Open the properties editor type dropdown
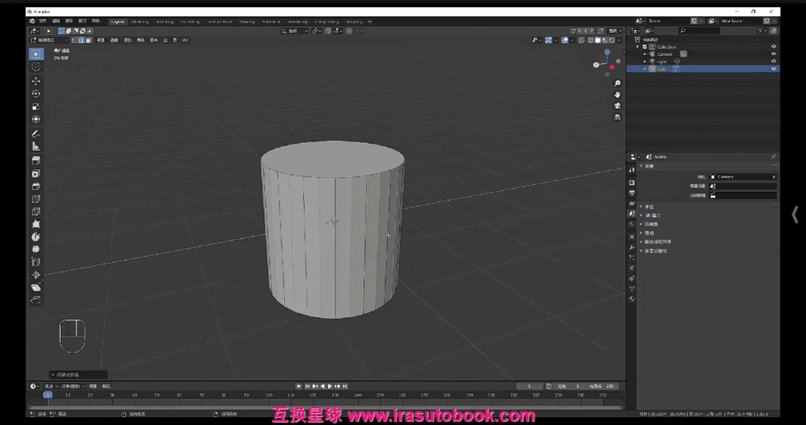Image resolution: width=806 pixels, height=425 pixels. pos(635,157)
